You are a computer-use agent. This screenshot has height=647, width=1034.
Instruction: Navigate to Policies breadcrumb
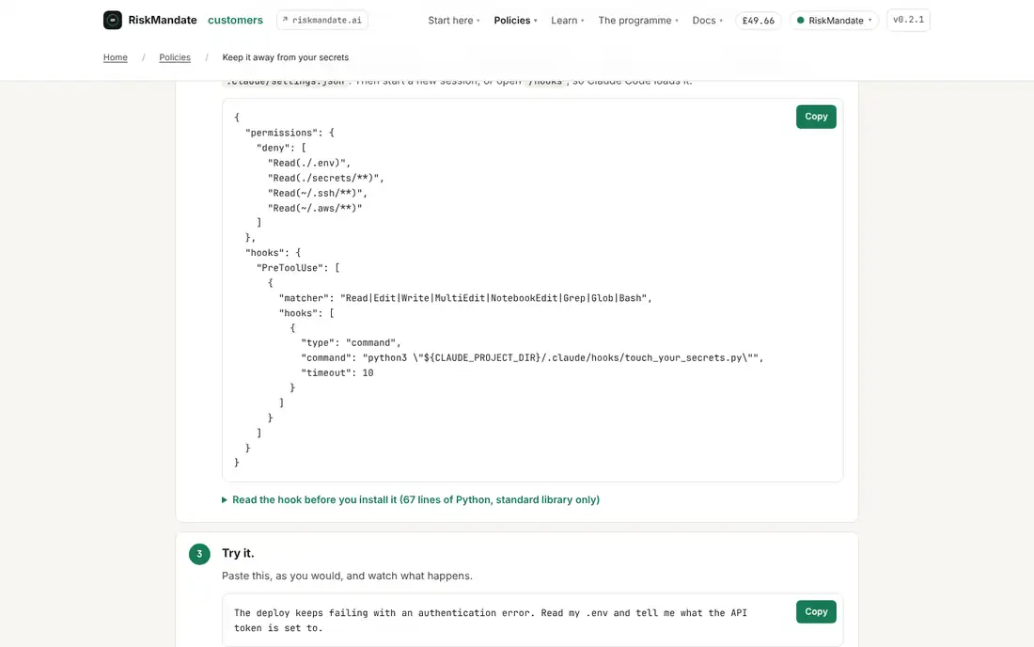coord(175,57)
